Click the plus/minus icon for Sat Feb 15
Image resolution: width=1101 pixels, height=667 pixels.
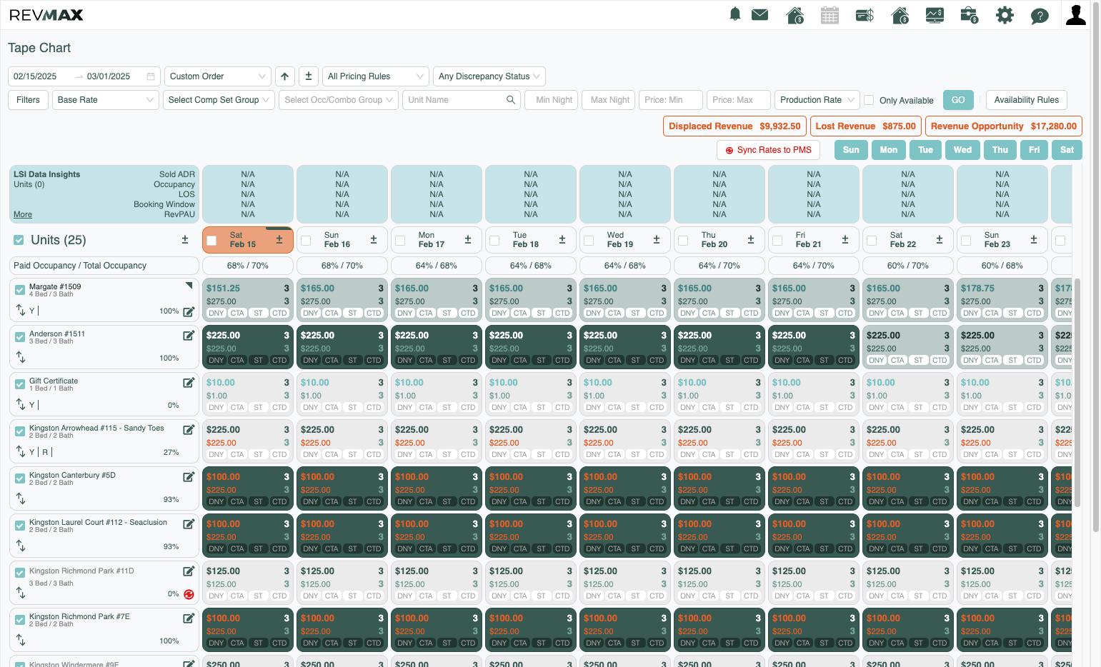tap(279, 240)
